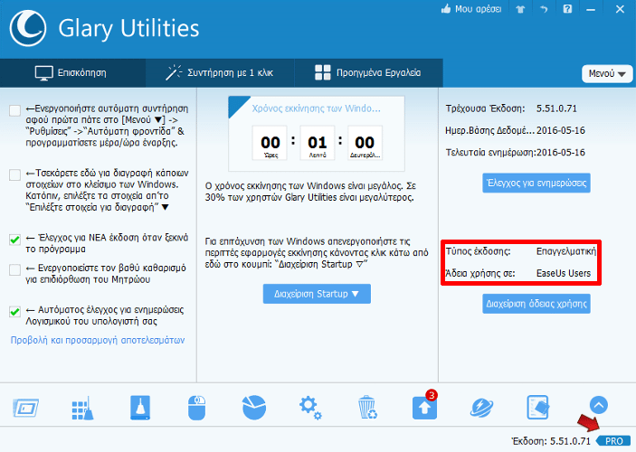
Task: Click Διαχείριση άδειας χρήσης button
Action: (536, 304)
